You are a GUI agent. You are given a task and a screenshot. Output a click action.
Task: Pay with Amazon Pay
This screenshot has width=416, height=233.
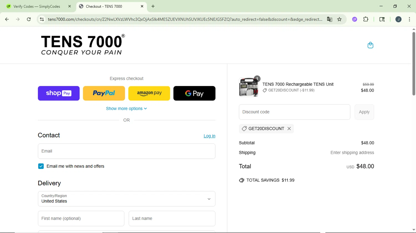point(149,93)
